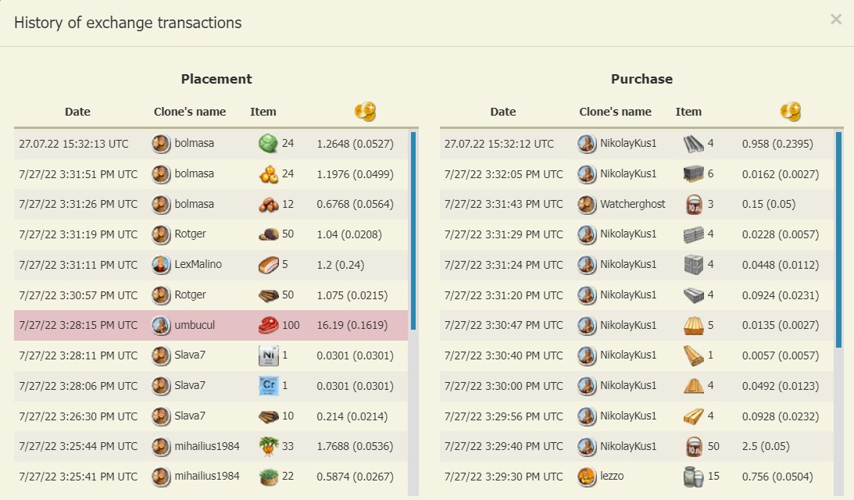Click the gold coins icon in Placement header

[x=365, y=112]
